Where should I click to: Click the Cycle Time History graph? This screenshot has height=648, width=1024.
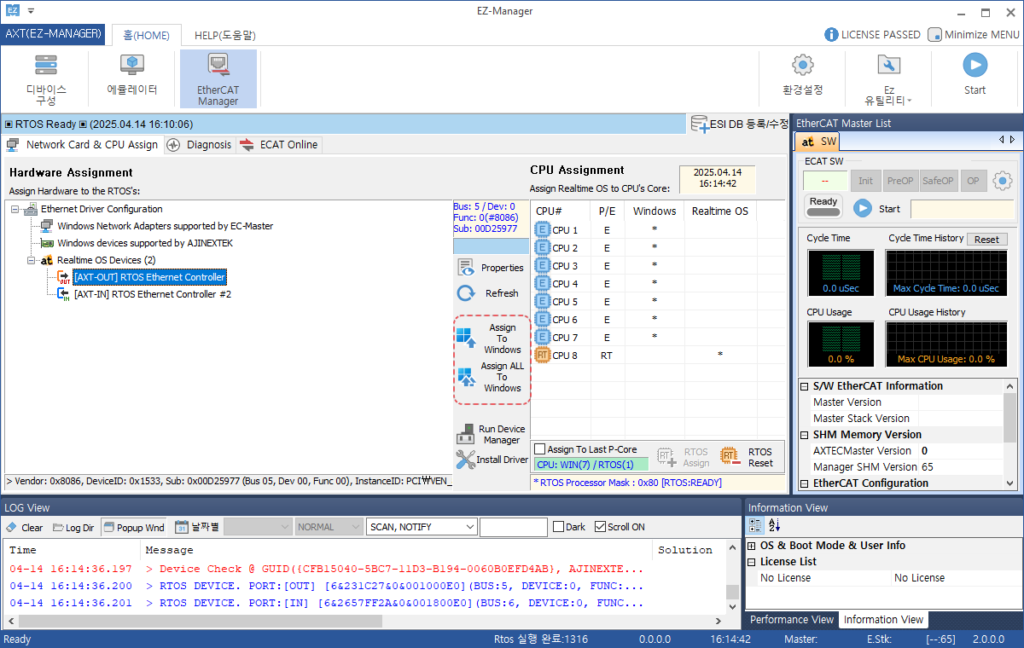tap(946, 273)
